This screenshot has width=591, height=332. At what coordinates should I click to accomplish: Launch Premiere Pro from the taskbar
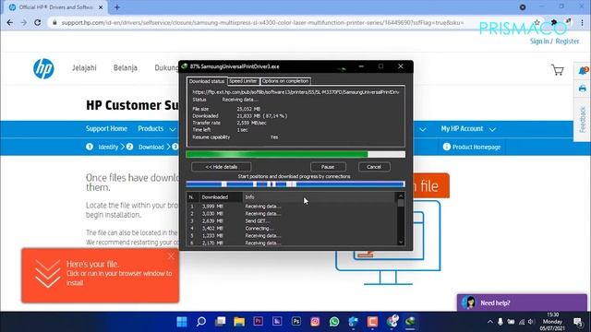coord(259,322)
